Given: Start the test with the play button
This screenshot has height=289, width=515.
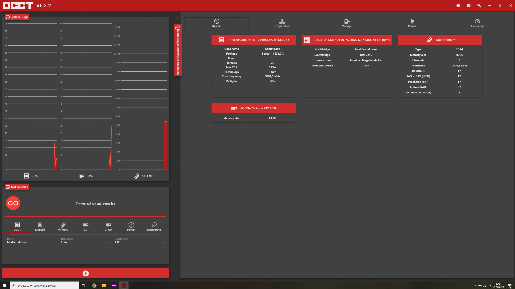Looking at the screenshot, I should pyautogui.click(x=86, y=273).
